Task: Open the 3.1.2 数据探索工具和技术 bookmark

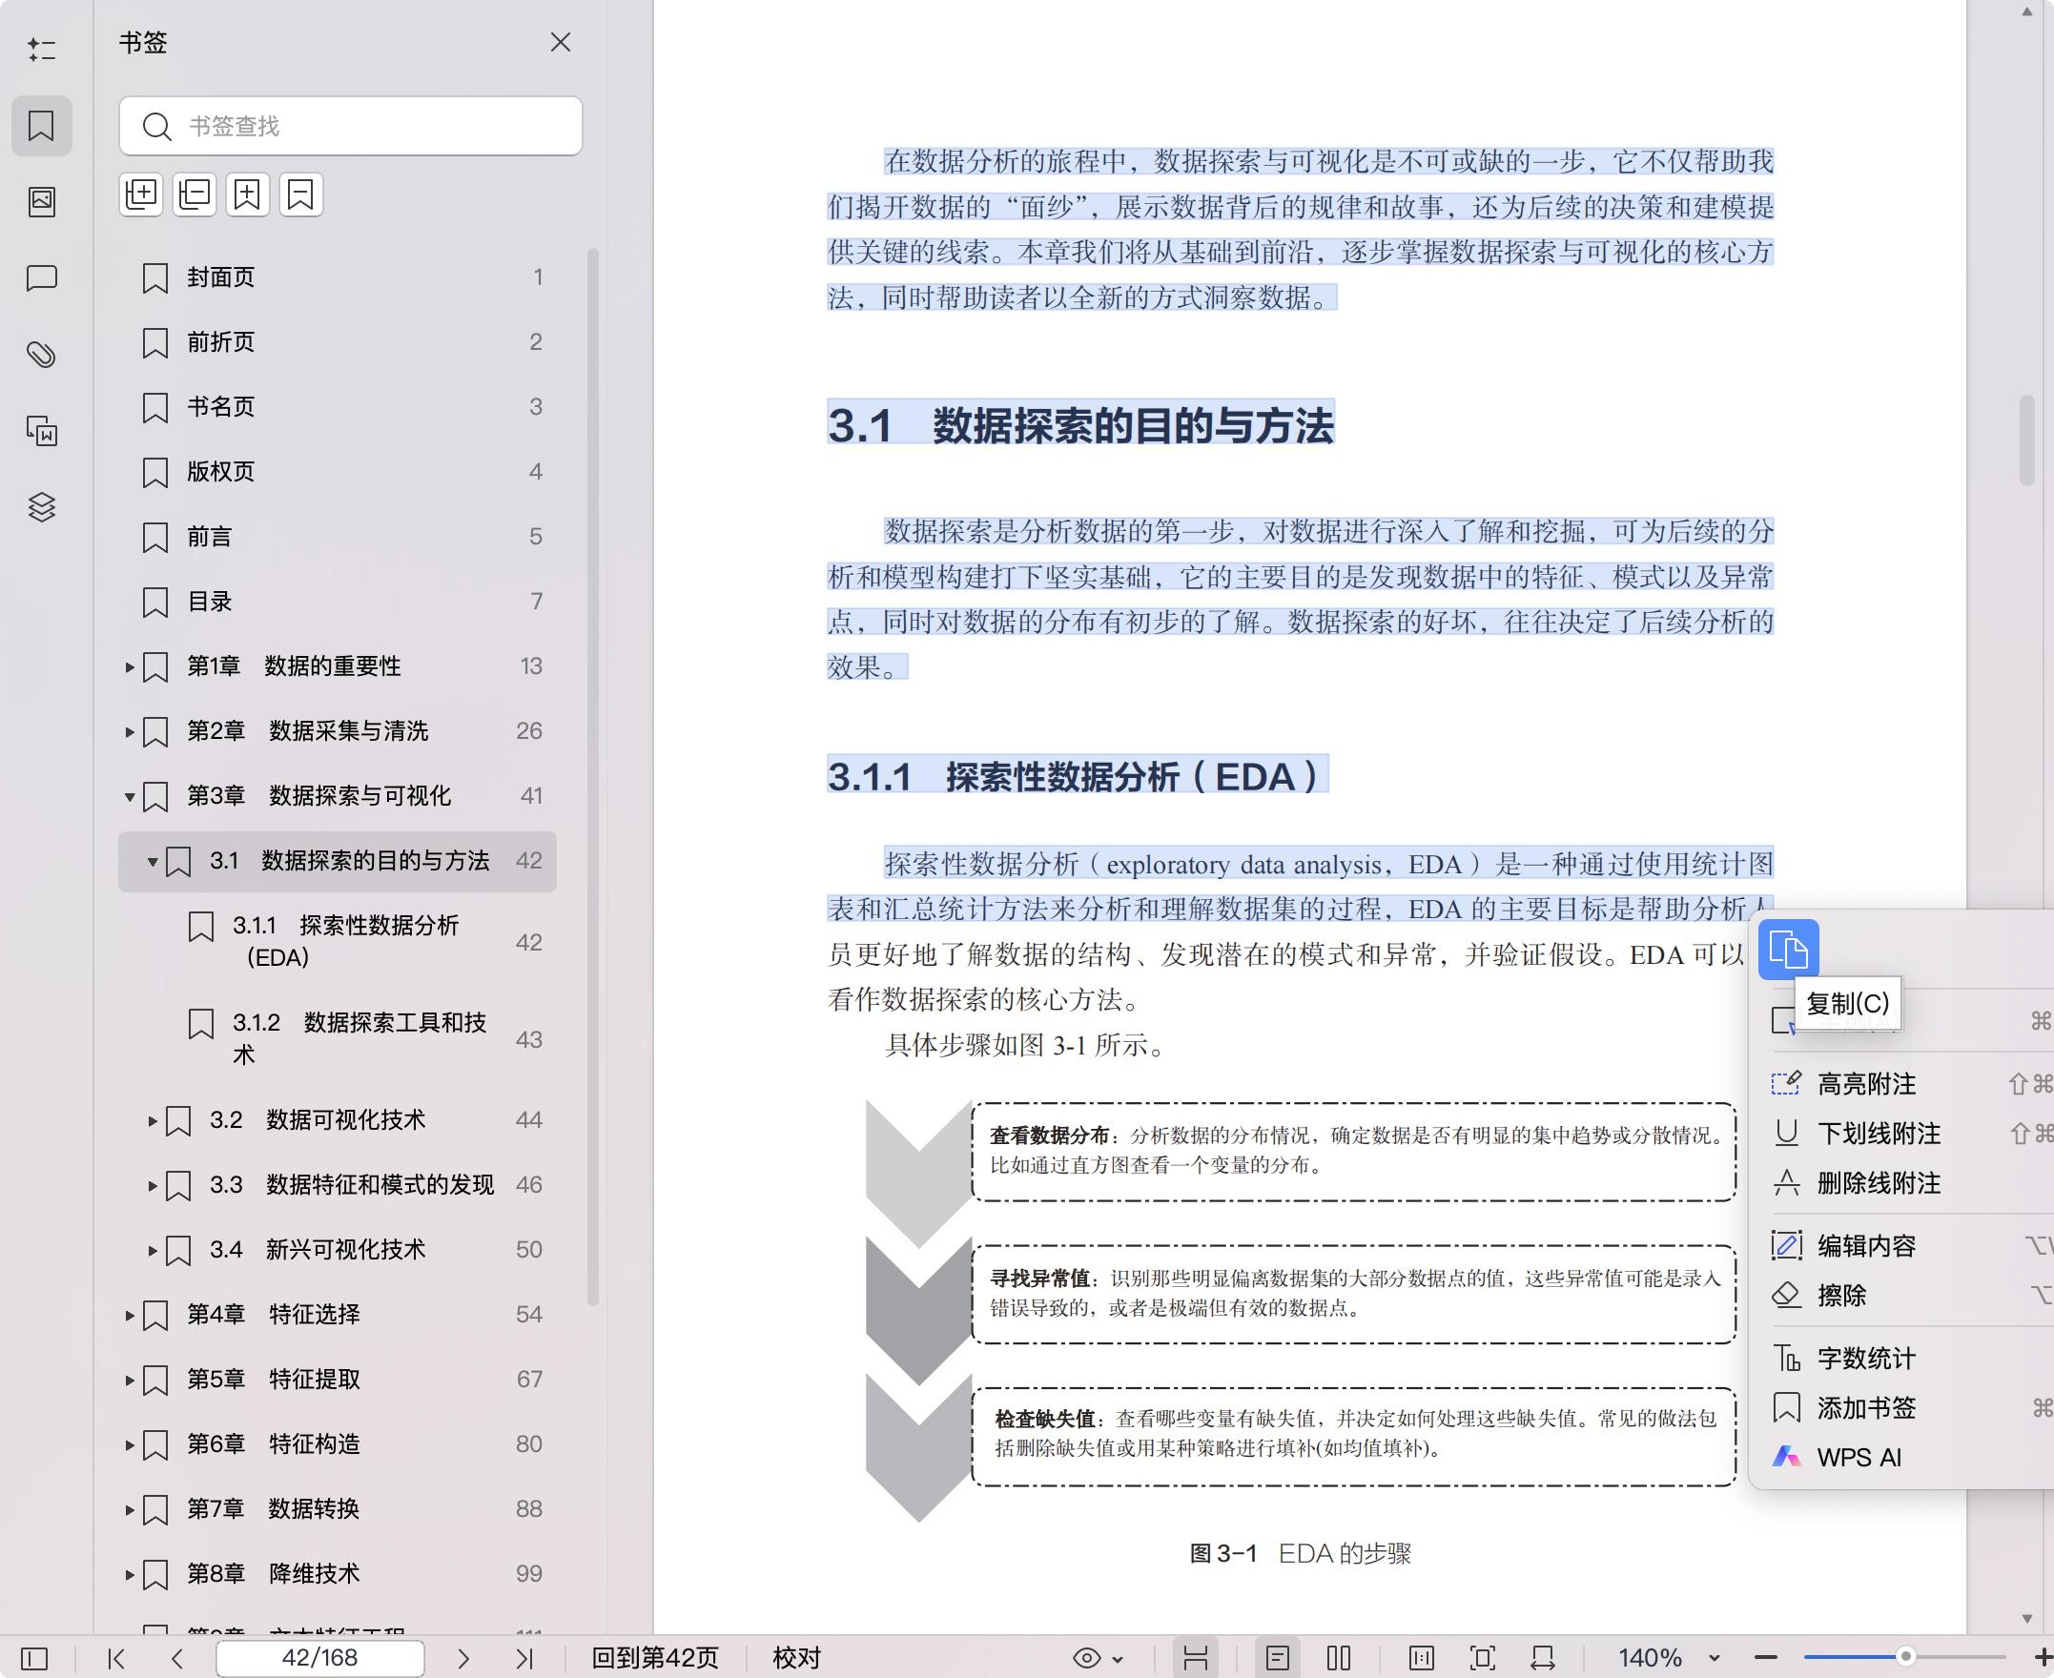Action: [x=338, y=1039]
